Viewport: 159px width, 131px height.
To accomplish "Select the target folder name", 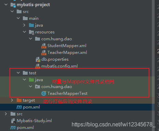I will tap(29, 100).
